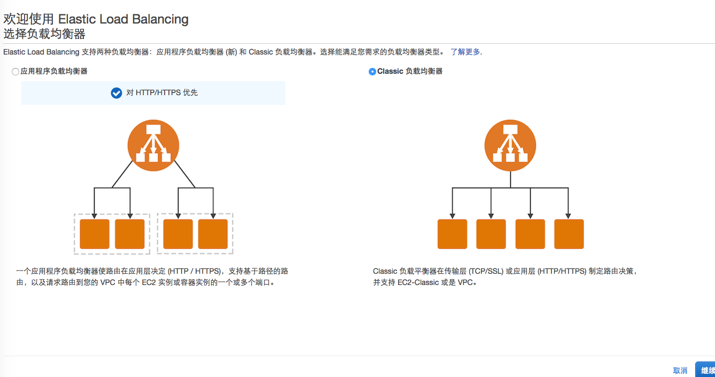This screenshot has height=377, width=715.
Task: Click the 应用程序负载均衡器 label text
Action: pos(54,71)
